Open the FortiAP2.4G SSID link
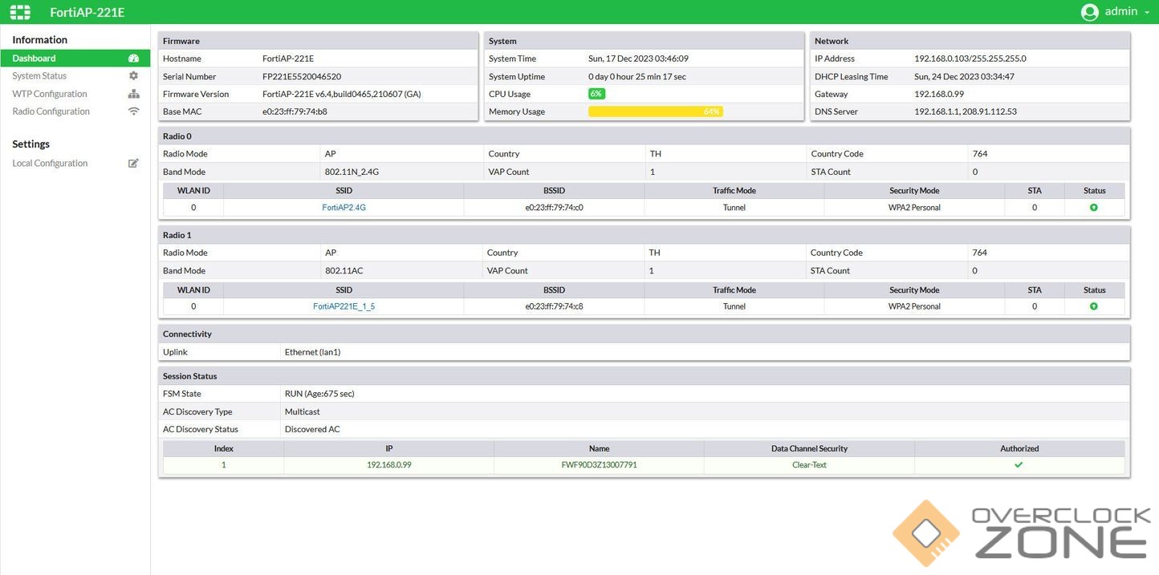 [x=344, y=208]
